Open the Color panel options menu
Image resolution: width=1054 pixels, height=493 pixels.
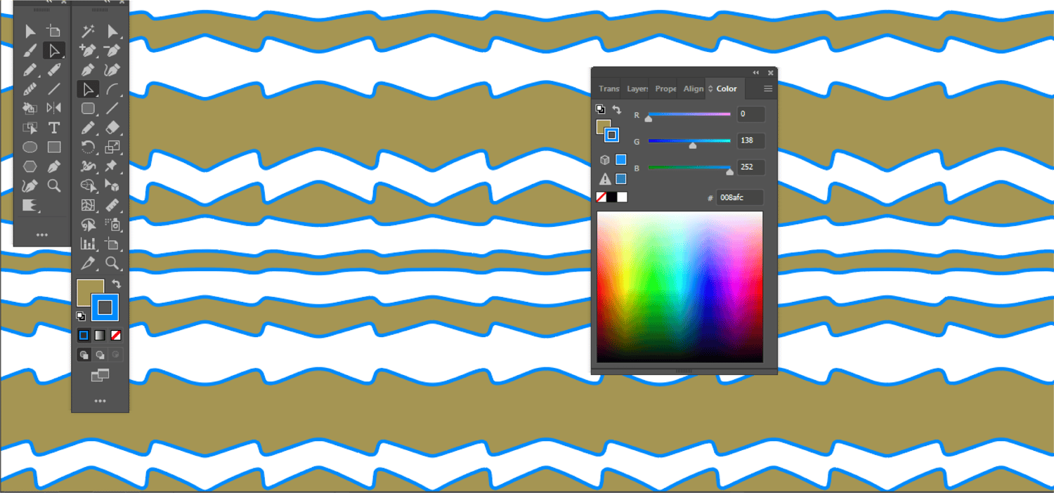coord(768,88)
